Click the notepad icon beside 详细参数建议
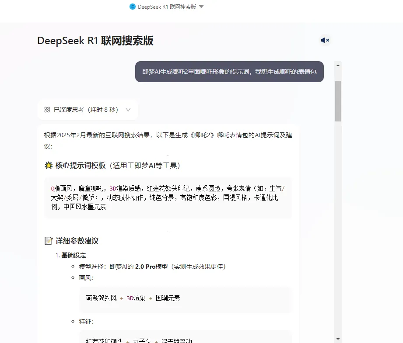 tap(49, 241)
